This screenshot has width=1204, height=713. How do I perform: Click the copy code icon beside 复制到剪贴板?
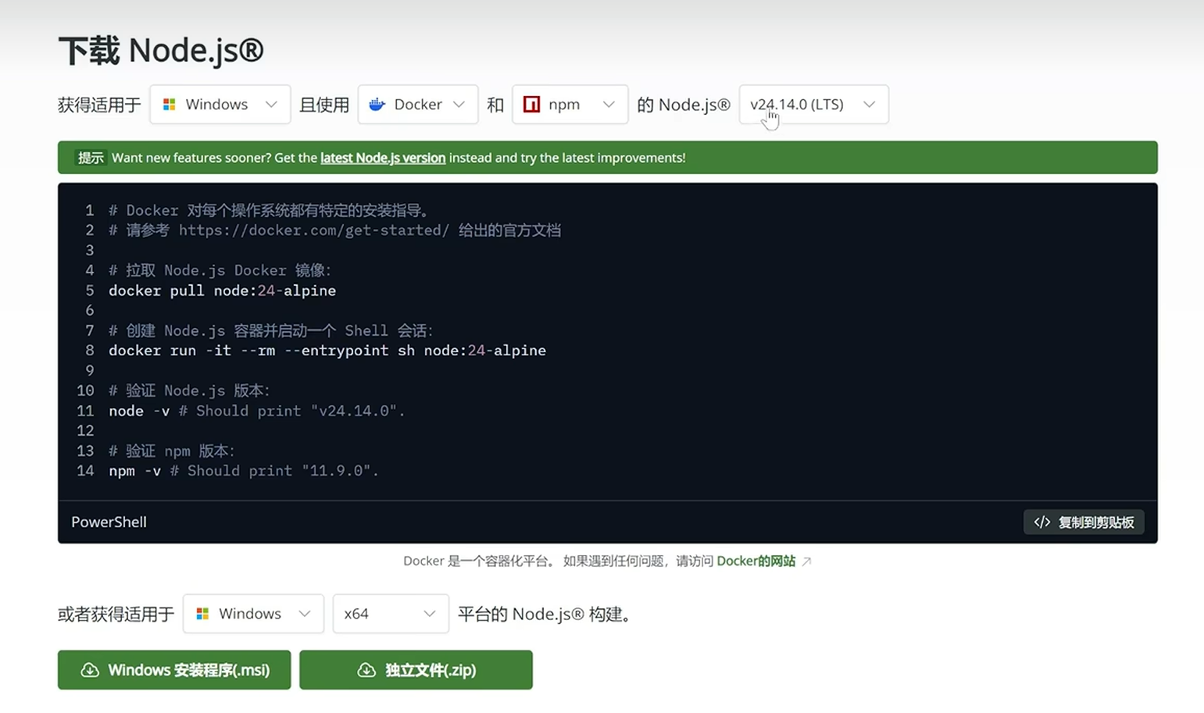point(1042,522)
